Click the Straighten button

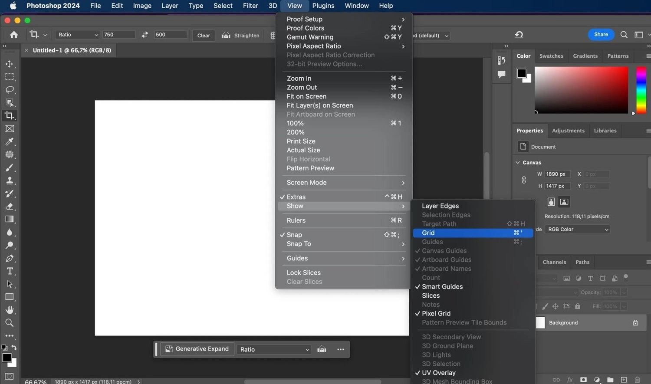pyautogui.click(x=240, y=36)
